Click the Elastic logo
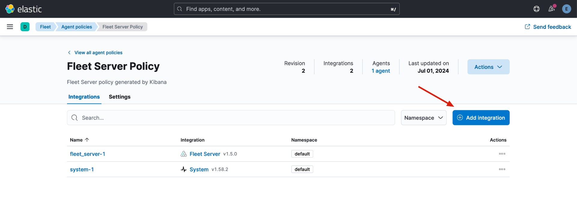577x199 pixels. (23, 9)
